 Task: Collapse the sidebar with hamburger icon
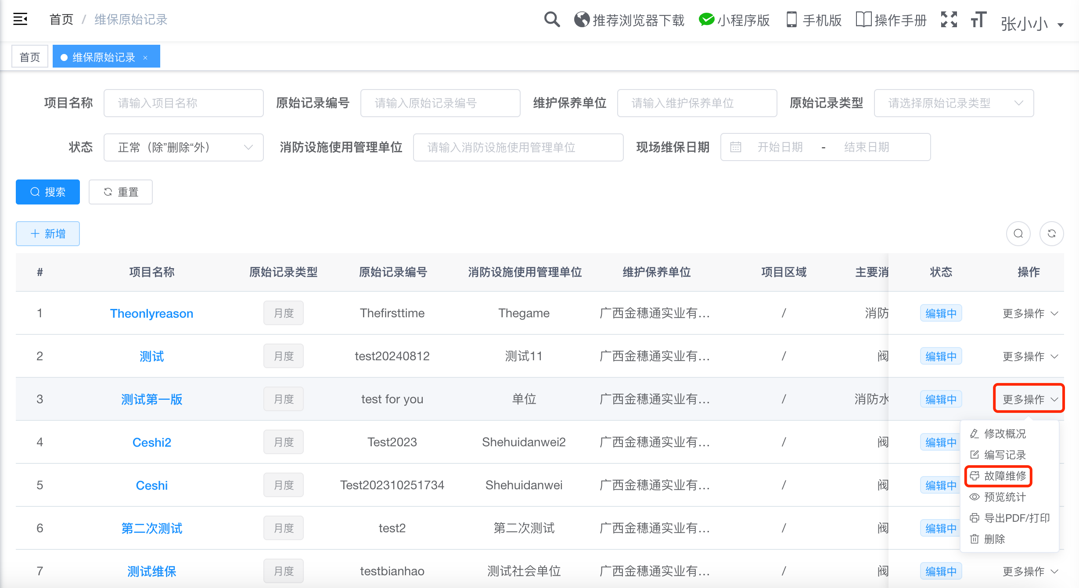[20, 19]
